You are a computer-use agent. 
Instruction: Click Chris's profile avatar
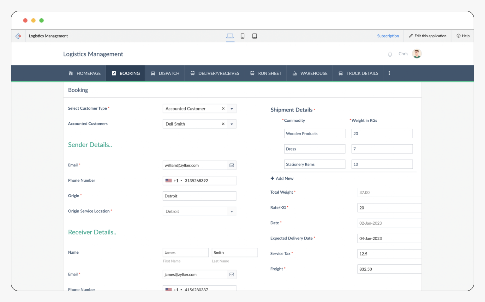(417, 53)
